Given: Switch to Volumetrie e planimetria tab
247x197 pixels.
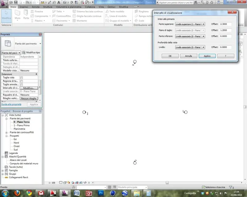Looking at the screenshot, I should [x=69, y=7].
